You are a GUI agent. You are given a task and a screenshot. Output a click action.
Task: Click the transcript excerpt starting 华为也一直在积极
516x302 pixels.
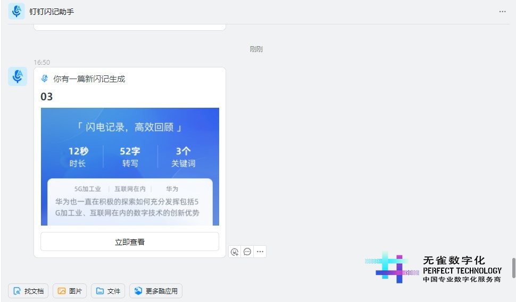coord(127,207)
